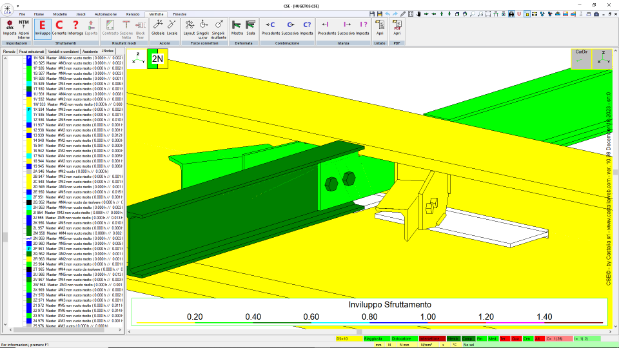Click the Memb status indicator
The image size is (619, 348).
[x=453, y=338]
